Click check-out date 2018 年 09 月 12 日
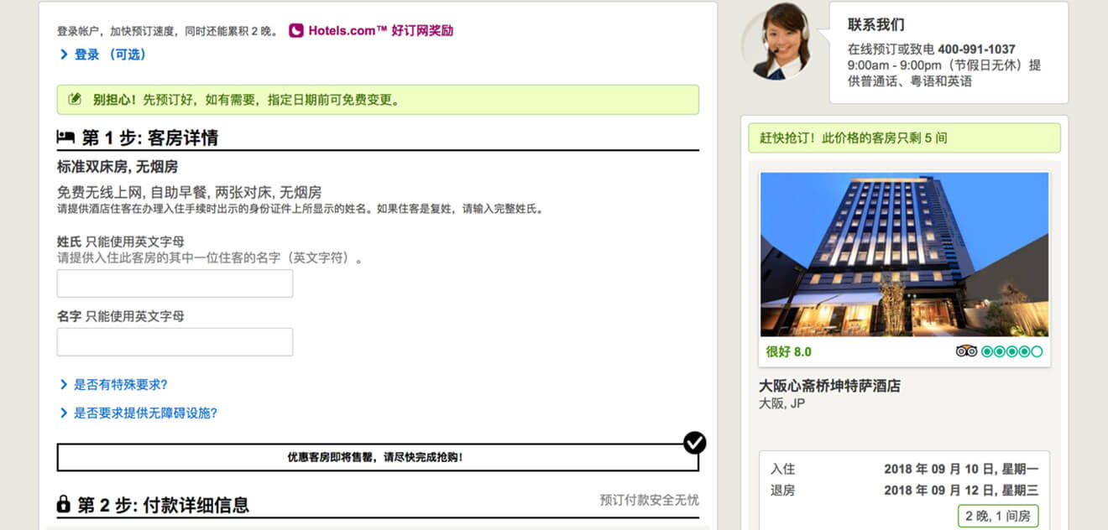1108x530 pixels. 961,491
